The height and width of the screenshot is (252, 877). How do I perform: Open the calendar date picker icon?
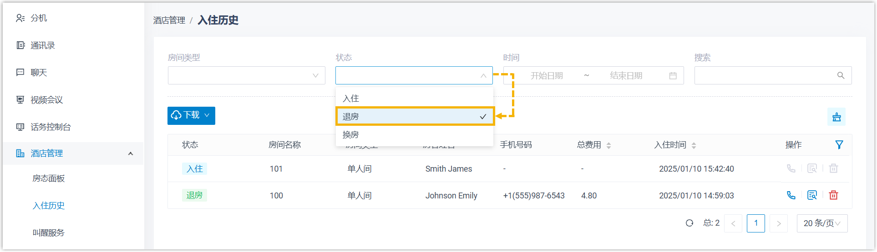(x=673, y=76)
